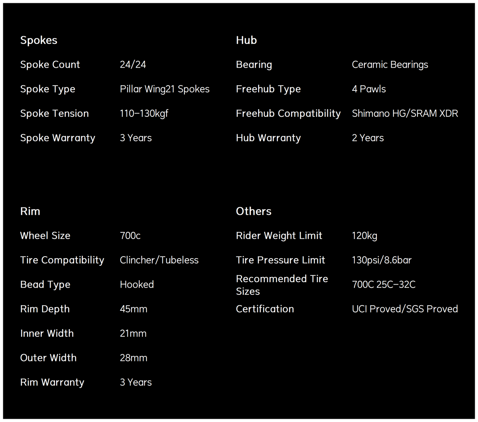
Task: Click the "Clincher/Tubeless" value
Action: pos(159,260)
